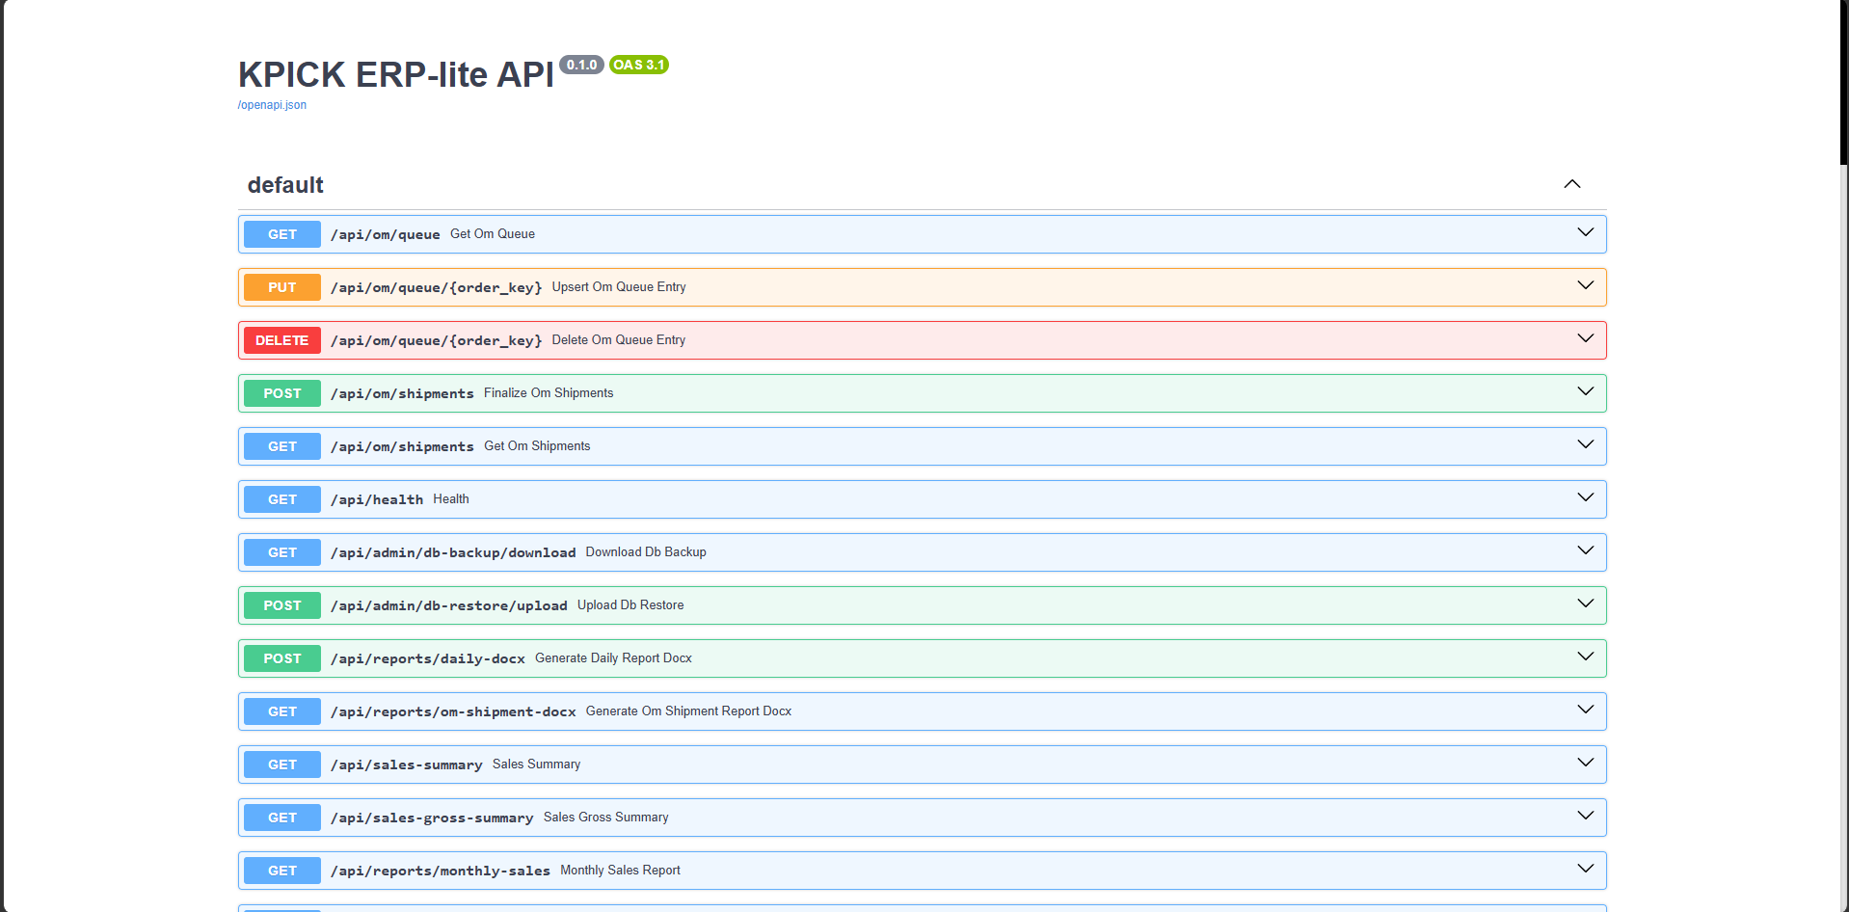Screen dimensions: 1849x912
Task: Click the Get Om Queue description
Action: (493, 234)
